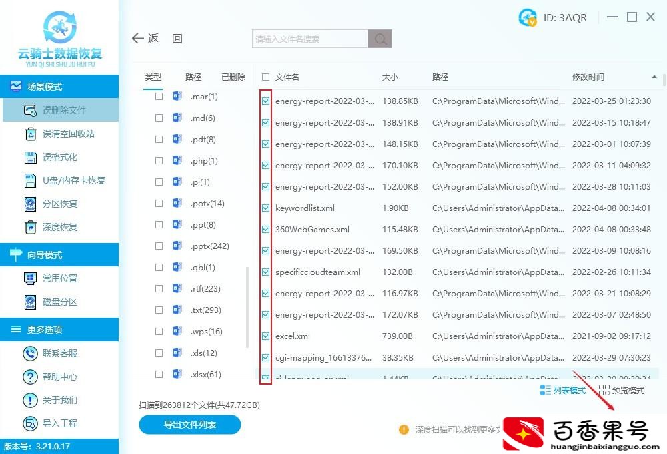Sort by the 路径 column header
This screenshot has width=667, height=454.
440,77
